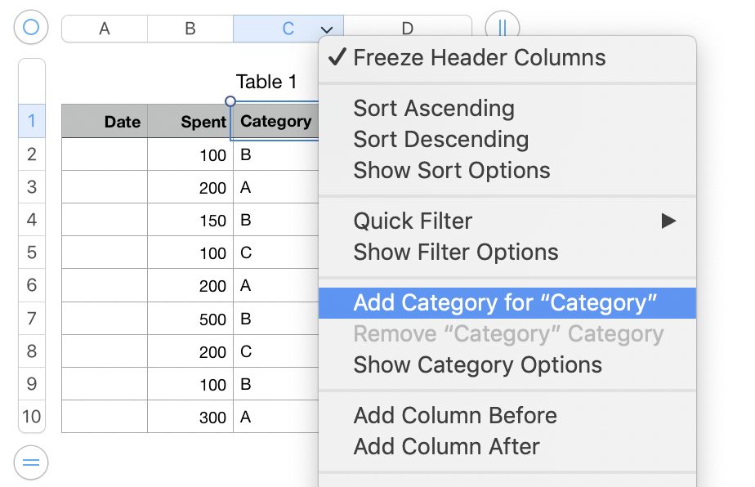Screen dimensions: 755x487
Task: Click the add-row handle with equals sign
Action: [x=30, y=463]
